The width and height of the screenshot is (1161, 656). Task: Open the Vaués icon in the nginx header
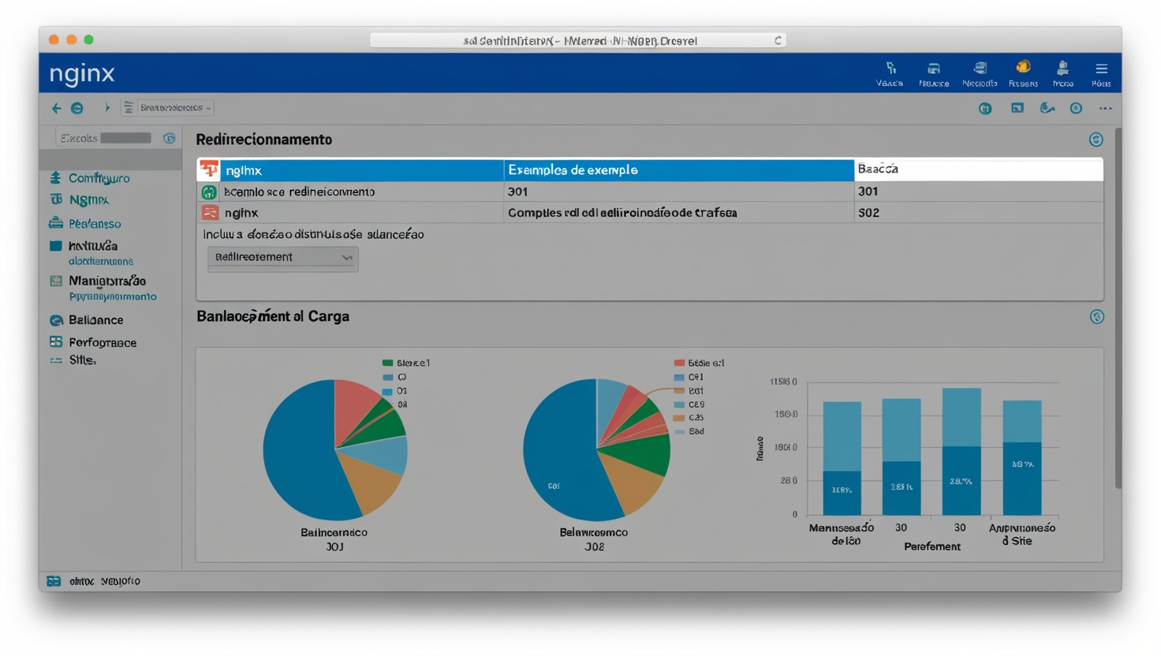pos(890,69)
